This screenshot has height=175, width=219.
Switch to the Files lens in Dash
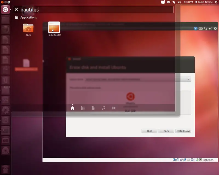[x=93, y=108]
